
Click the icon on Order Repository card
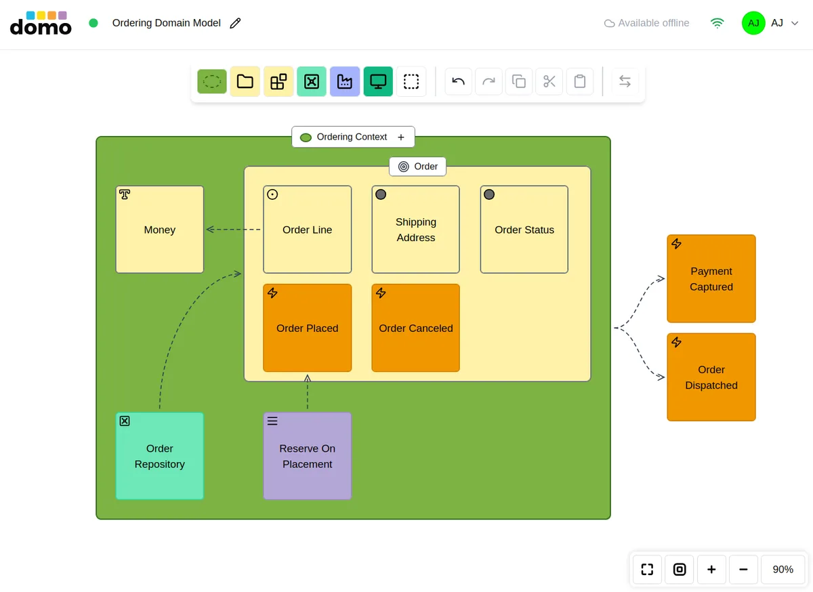click(125, 421)
